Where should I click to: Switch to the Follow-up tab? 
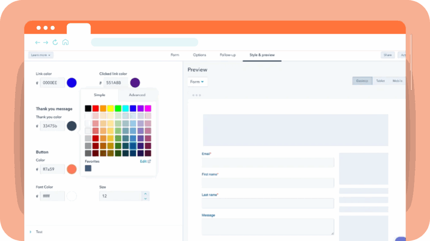[228, 55]
